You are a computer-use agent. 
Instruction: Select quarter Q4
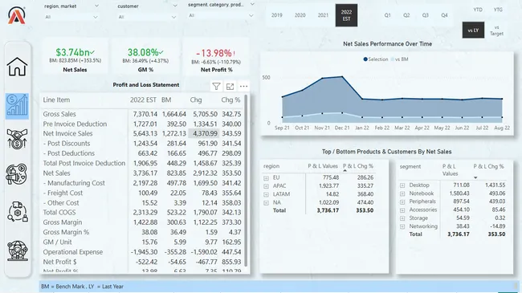(x=444, y=15)
